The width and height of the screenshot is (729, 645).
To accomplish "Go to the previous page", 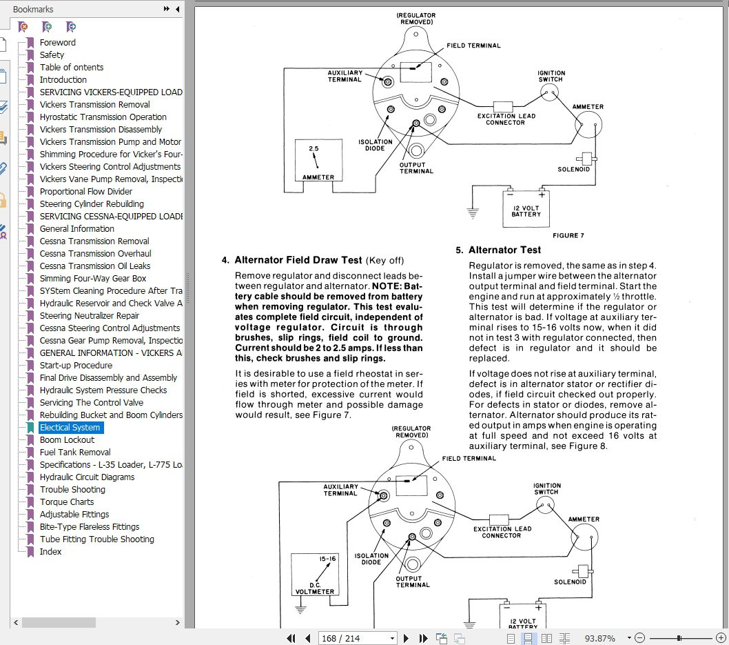I will [308, 638].
